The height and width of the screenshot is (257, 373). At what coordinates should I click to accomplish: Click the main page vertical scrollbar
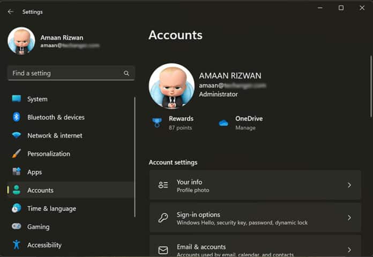(x=370, y=85)
